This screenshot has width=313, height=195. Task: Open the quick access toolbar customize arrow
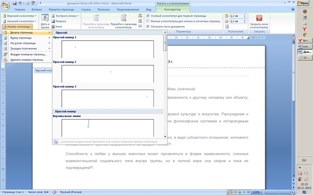click(x=40, y=3)
